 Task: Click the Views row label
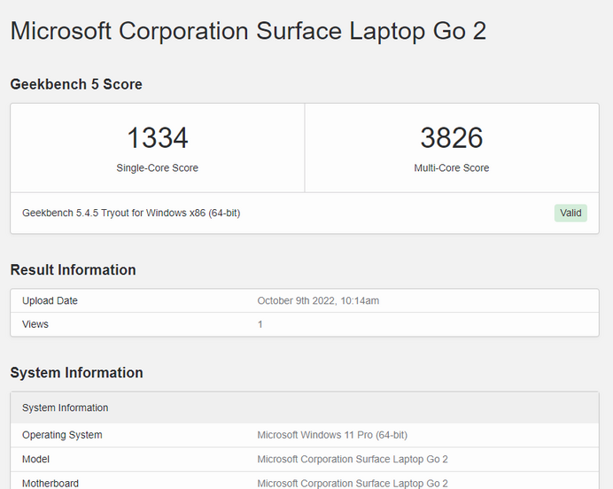point(35,324)
